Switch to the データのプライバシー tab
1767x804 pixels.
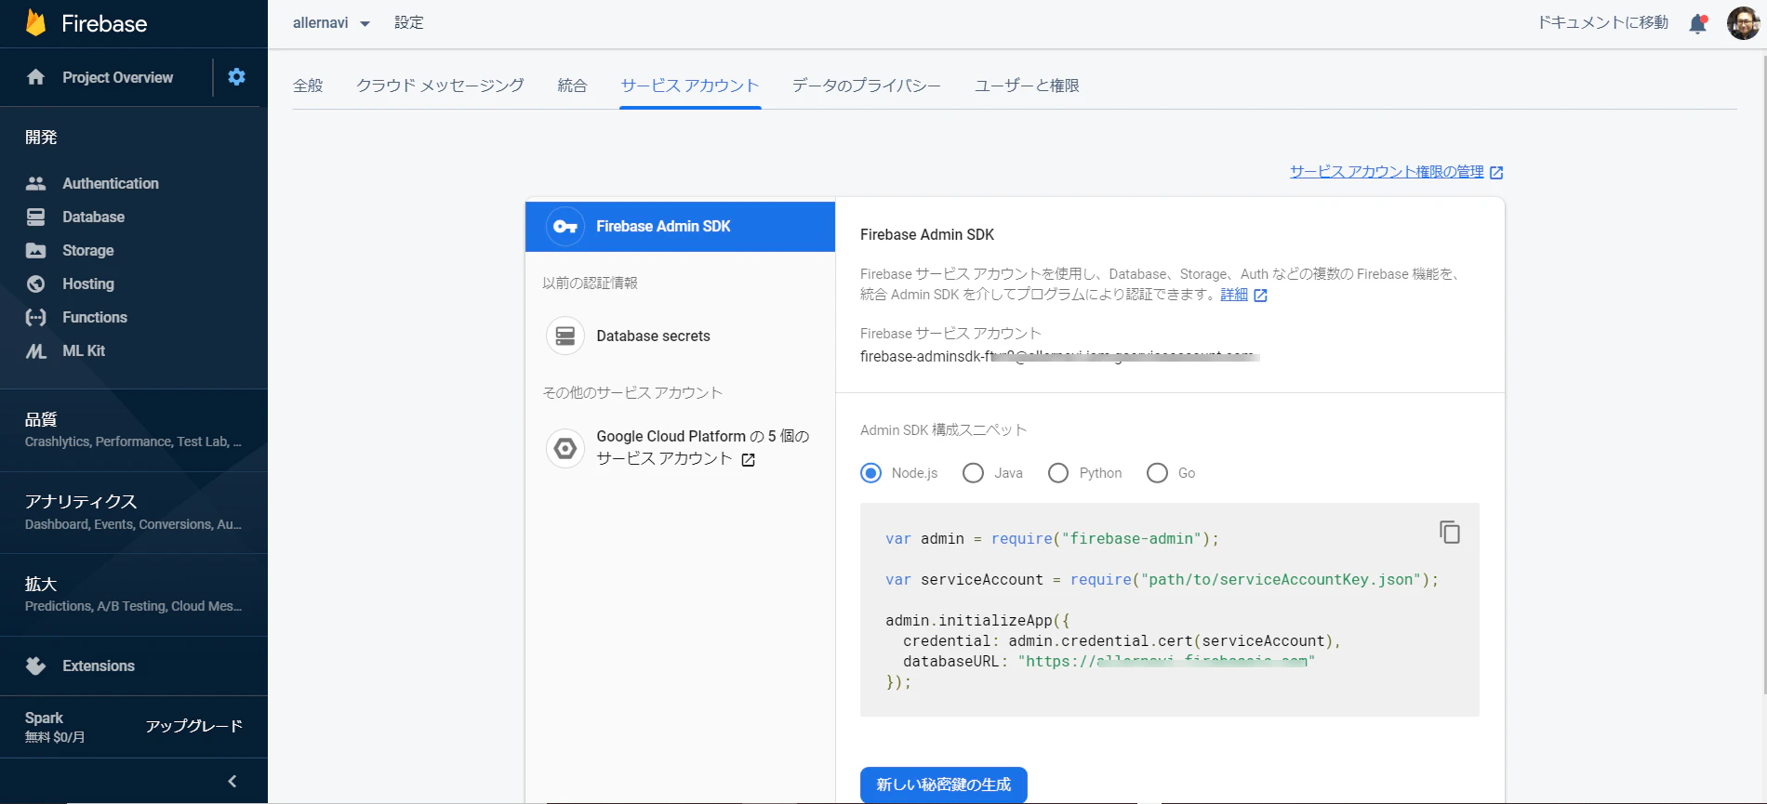coord(867,86)
